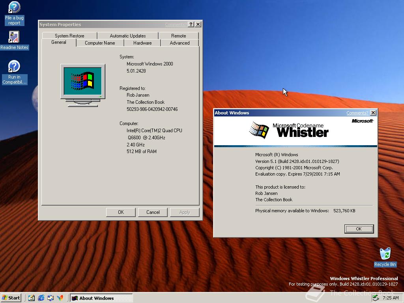Viewport: 404px width, 303px height.
Task: Select the General tab
Action: [59, 42]
